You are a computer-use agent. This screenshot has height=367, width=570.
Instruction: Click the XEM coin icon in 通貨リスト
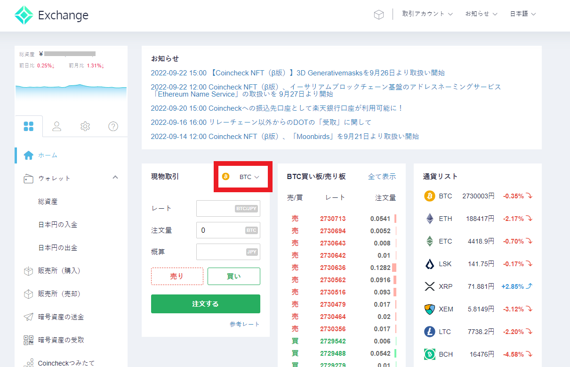[430, 309]
